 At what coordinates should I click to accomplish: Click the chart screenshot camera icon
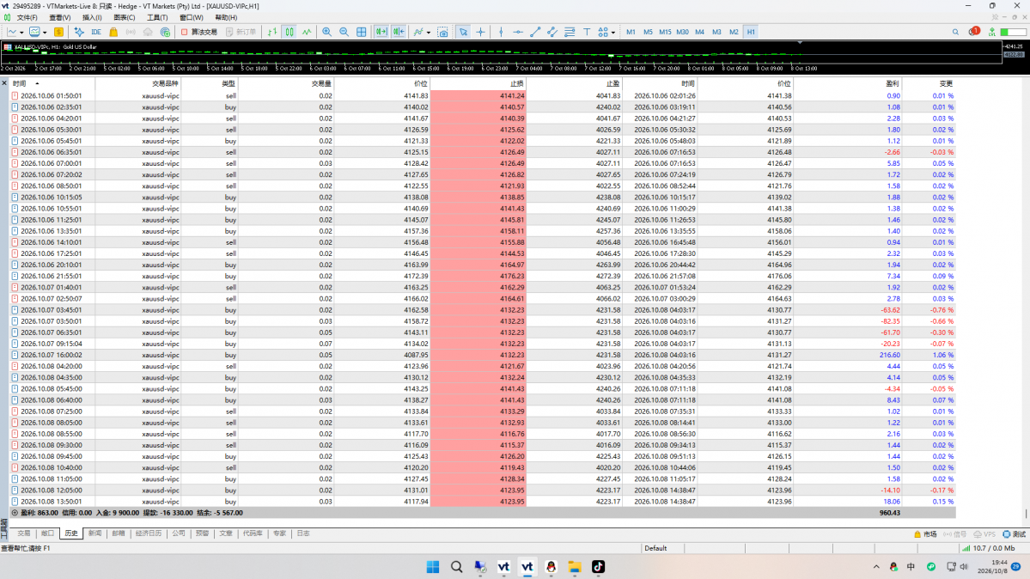click(x=442, y=32)
